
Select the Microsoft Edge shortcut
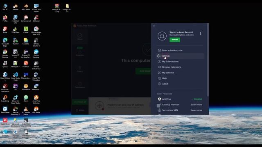point(5,42)
